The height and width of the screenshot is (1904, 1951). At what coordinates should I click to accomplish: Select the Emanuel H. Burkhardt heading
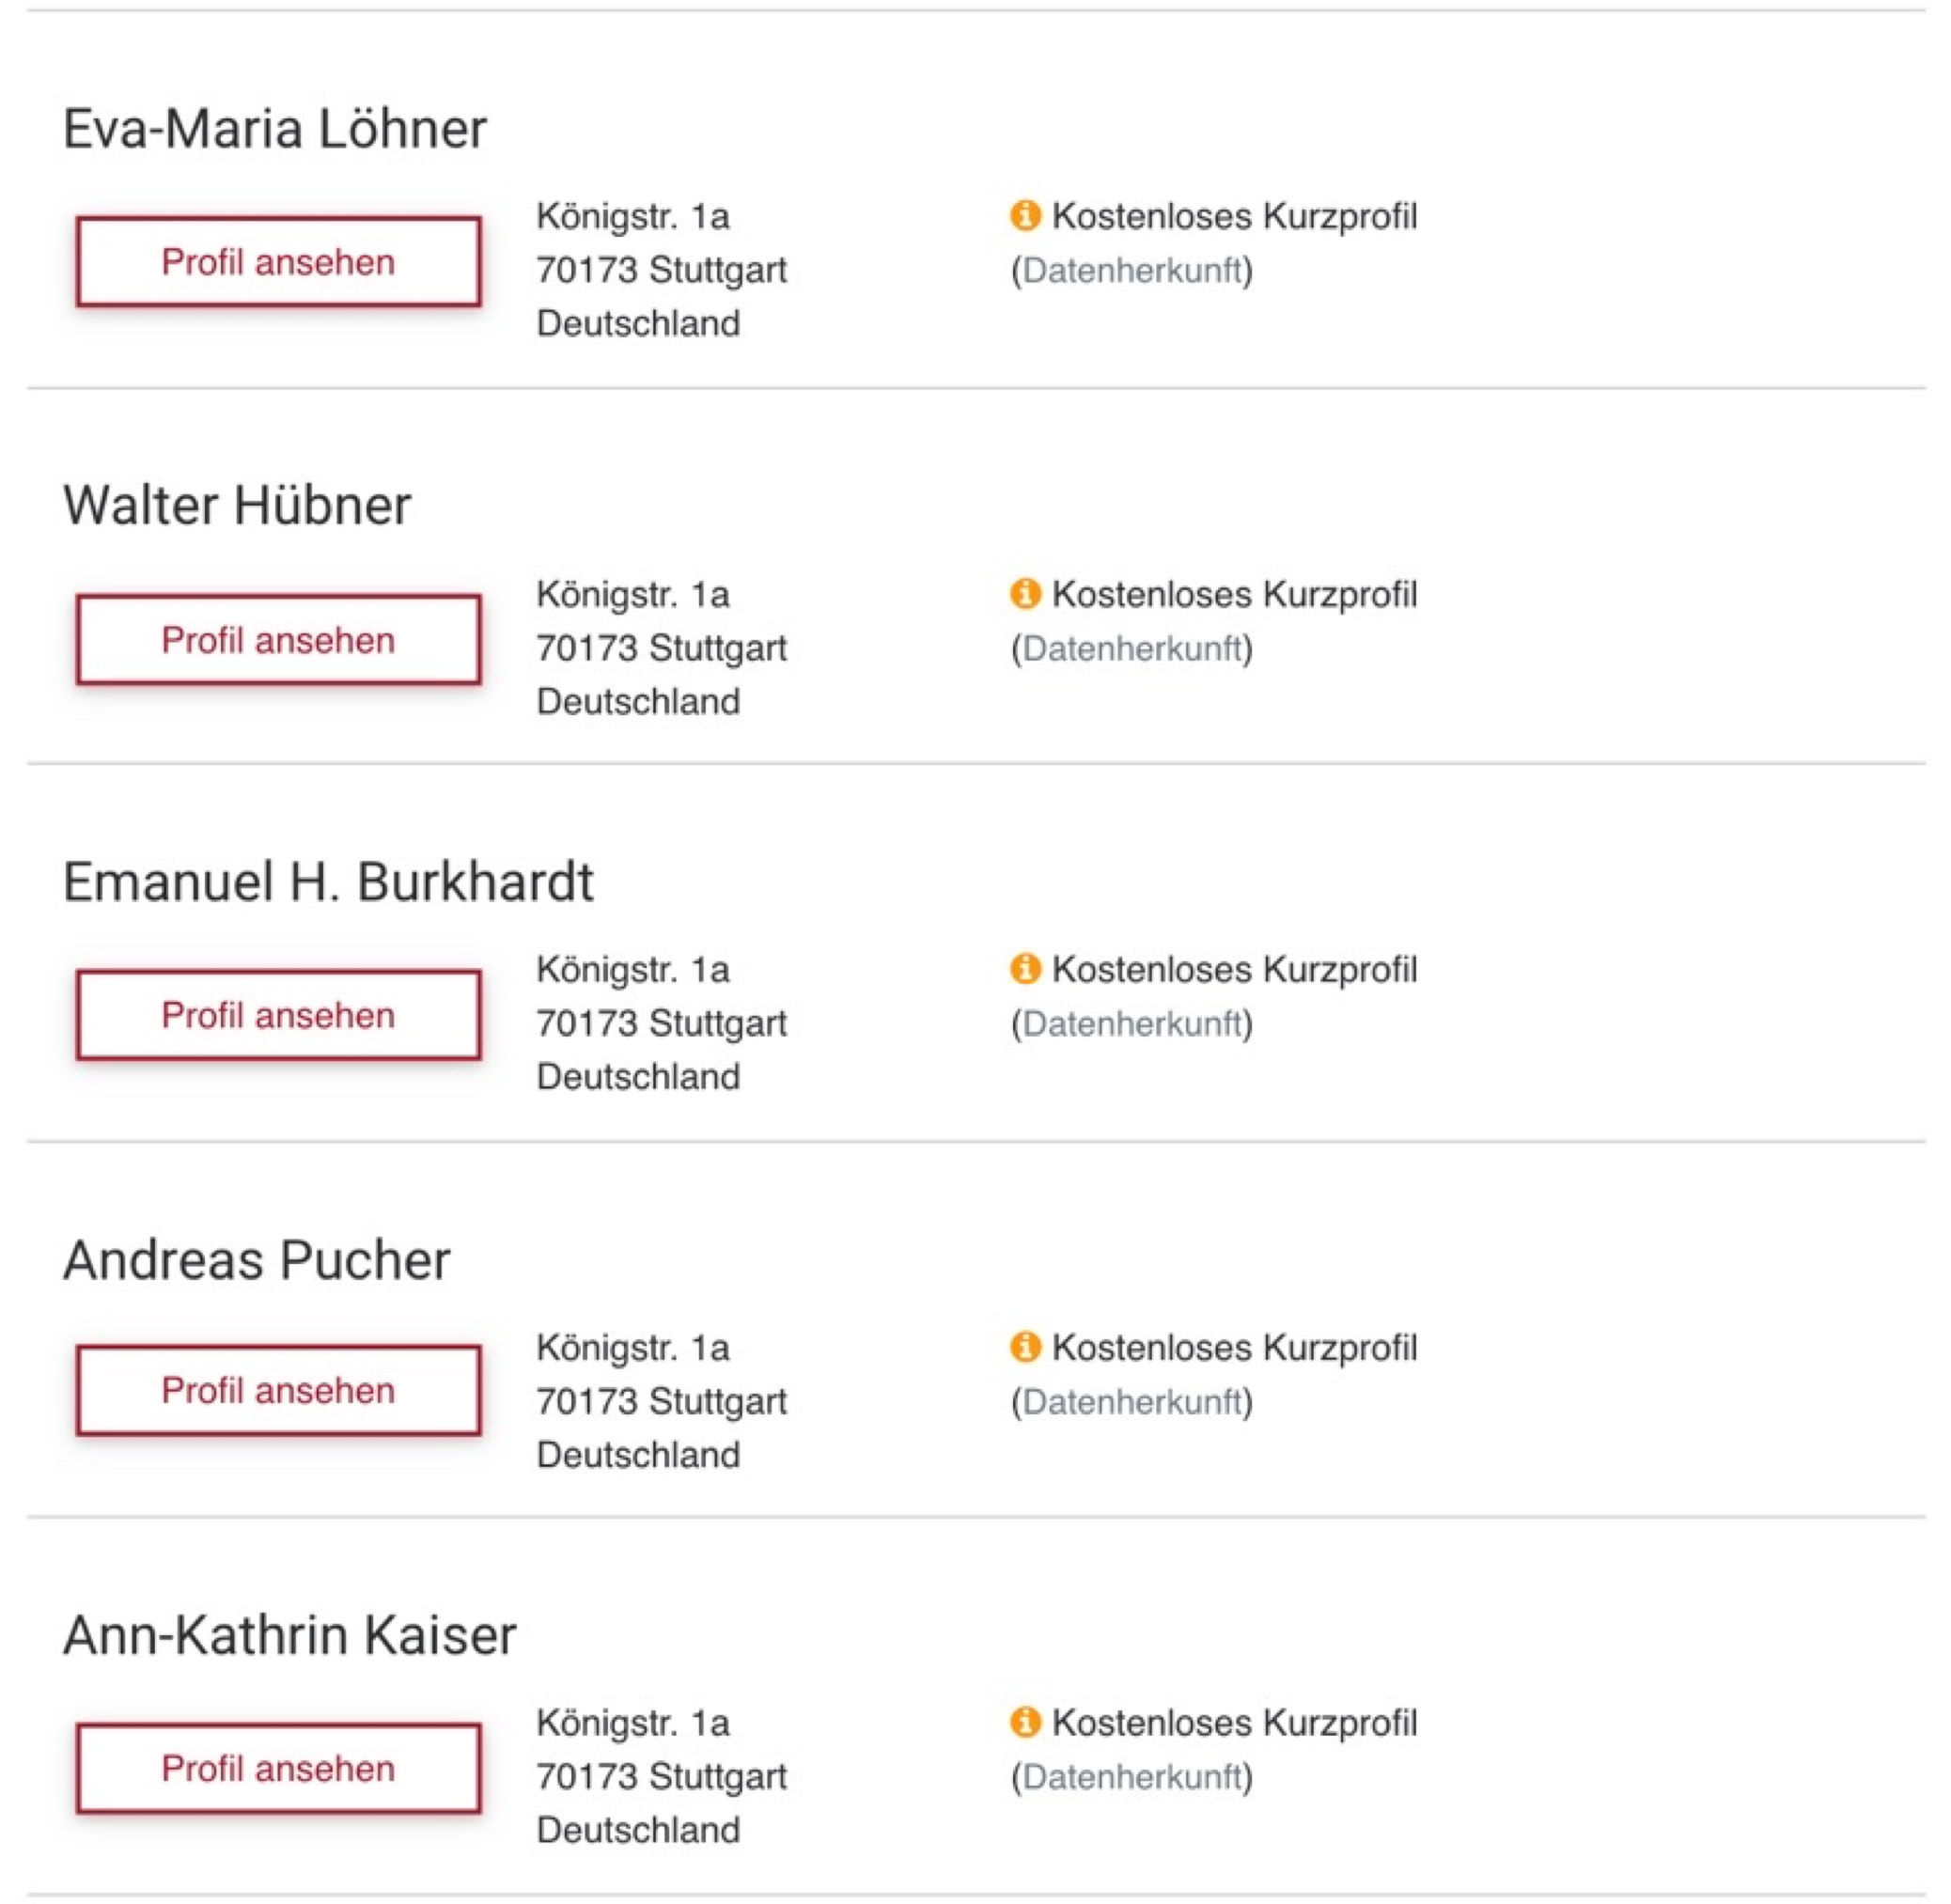tap(328, 882)
